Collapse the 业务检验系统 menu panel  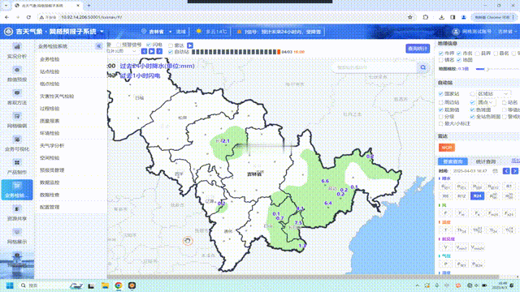(x=98, y=46)
